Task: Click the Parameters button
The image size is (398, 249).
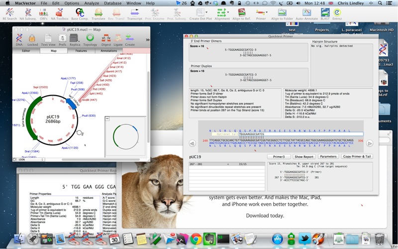Action: coord(328,156)
